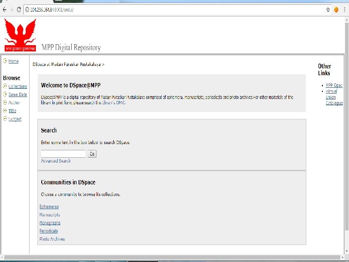Click the Library's OPAC link in welcome text
349x262 pixels.
(x=113, y=103)
